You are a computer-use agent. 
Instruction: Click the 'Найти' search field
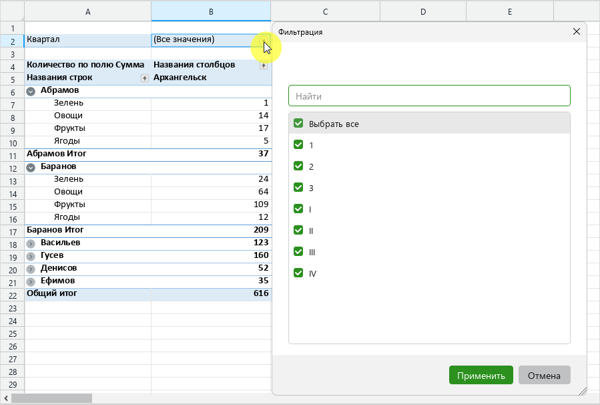coord(429,96)
